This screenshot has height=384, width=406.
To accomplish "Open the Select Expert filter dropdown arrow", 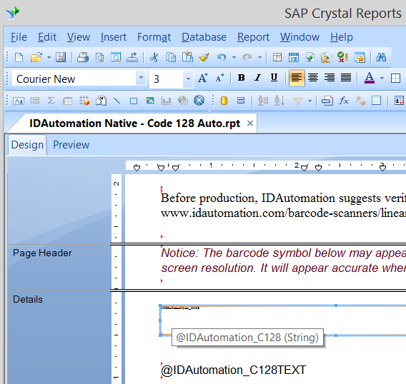I will (x=310, y=101).
